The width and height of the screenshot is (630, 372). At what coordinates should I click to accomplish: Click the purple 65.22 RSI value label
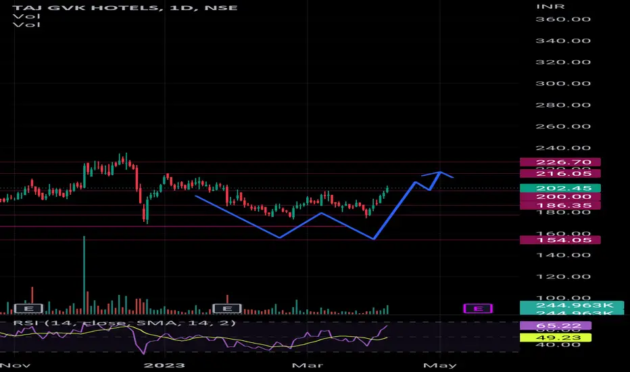556,326
